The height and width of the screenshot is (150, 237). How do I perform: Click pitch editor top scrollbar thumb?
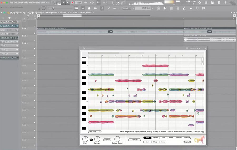[x=103, y=53]
